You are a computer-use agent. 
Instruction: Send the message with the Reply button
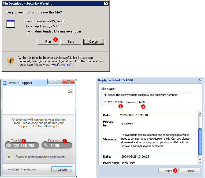click(168, 170)
